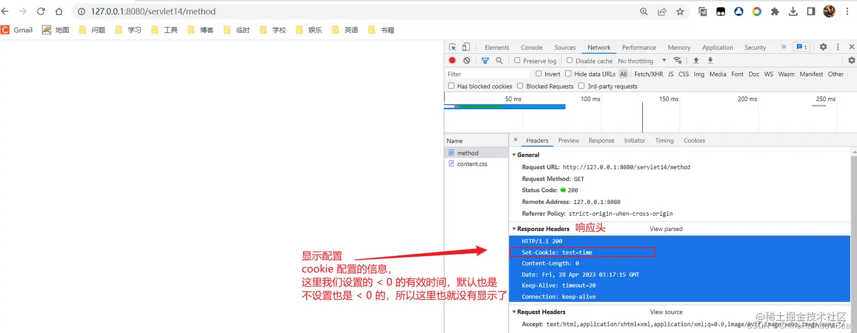Enable Preserve log checkbox
Image resolution: width=857 pixels, height=333 pixels.
(x=517, y=60)
